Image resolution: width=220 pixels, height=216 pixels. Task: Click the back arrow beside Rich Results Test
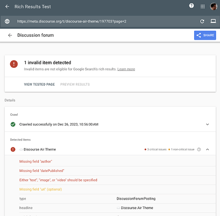[7, 6]
